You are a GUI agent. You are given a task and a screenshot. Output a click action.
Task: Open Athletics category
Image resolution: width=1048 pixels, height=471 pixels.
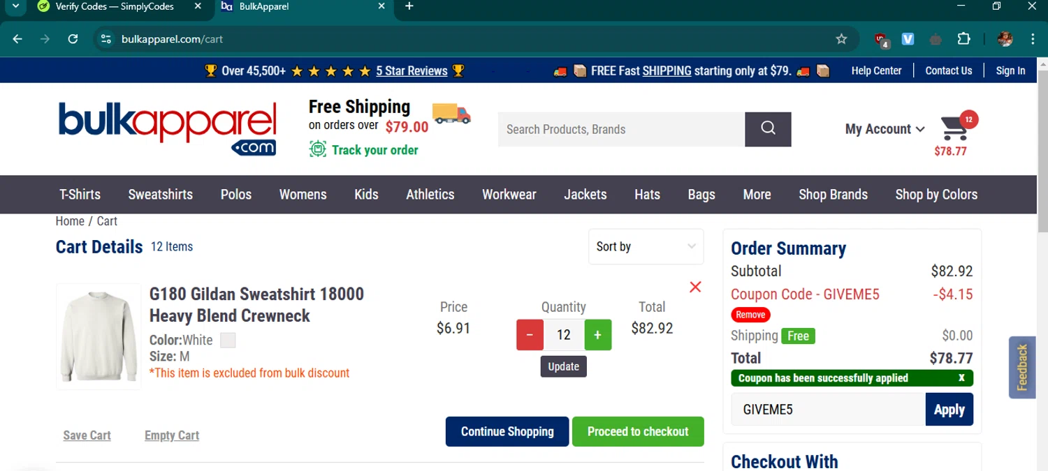[430, 195]
